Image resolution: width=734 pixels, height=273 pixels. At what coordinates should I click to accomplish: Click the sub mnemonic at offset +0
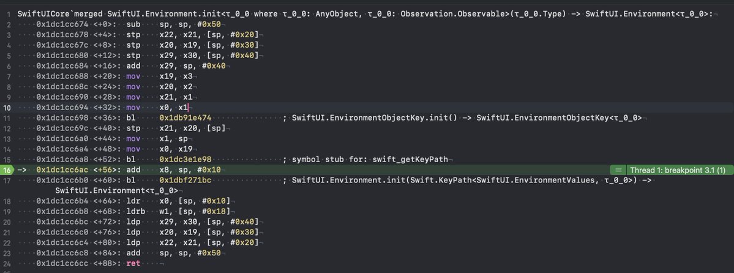click(133, 24)
